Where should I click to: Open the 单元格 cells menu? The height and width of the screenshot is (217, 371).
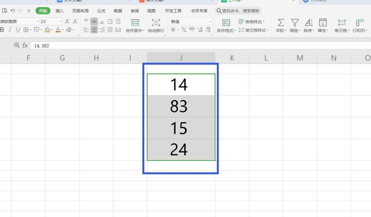pos(342,26)
